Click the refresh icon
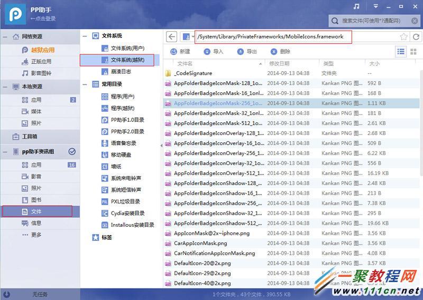 click(x=416, y=37)
